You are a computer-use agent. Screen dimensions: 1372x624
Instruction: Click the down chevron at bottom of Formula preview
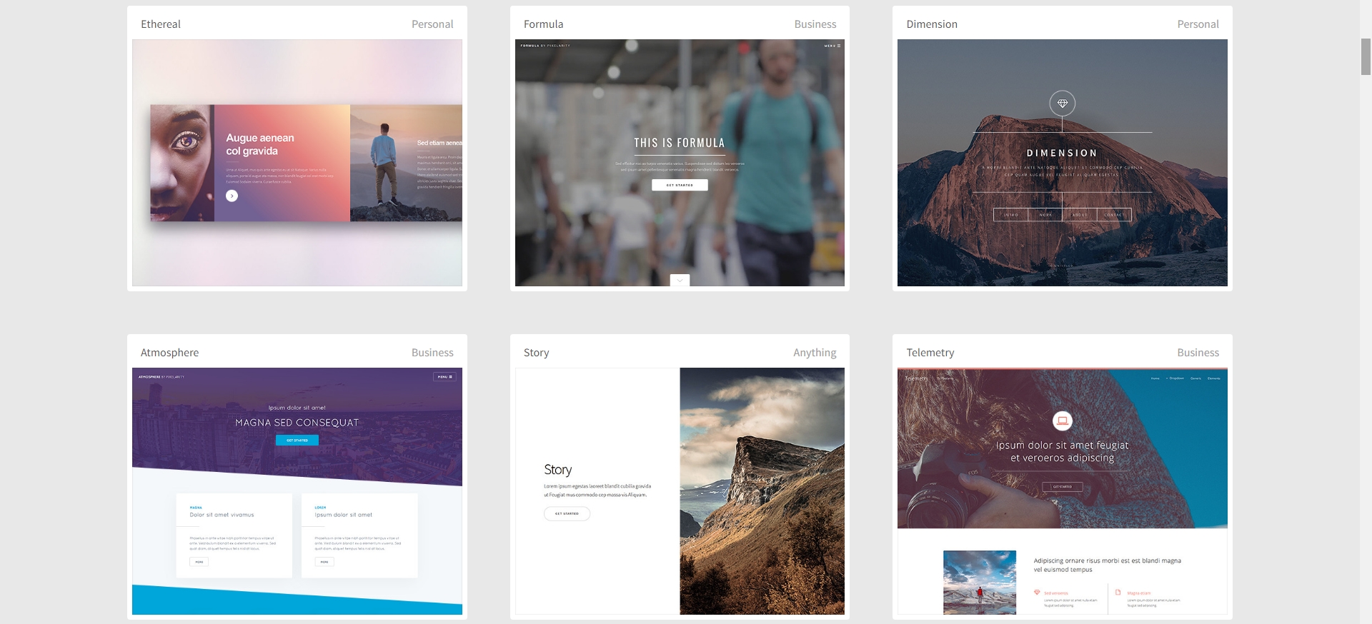click(x=680, y=281)
